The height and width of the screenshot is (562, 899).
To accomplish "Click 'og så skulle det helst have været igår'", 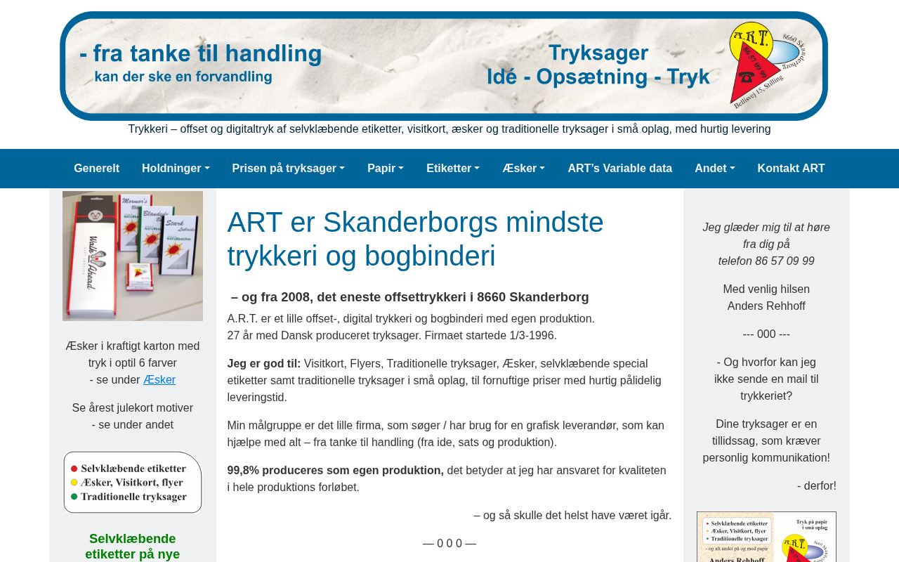I will coord(572,516).
